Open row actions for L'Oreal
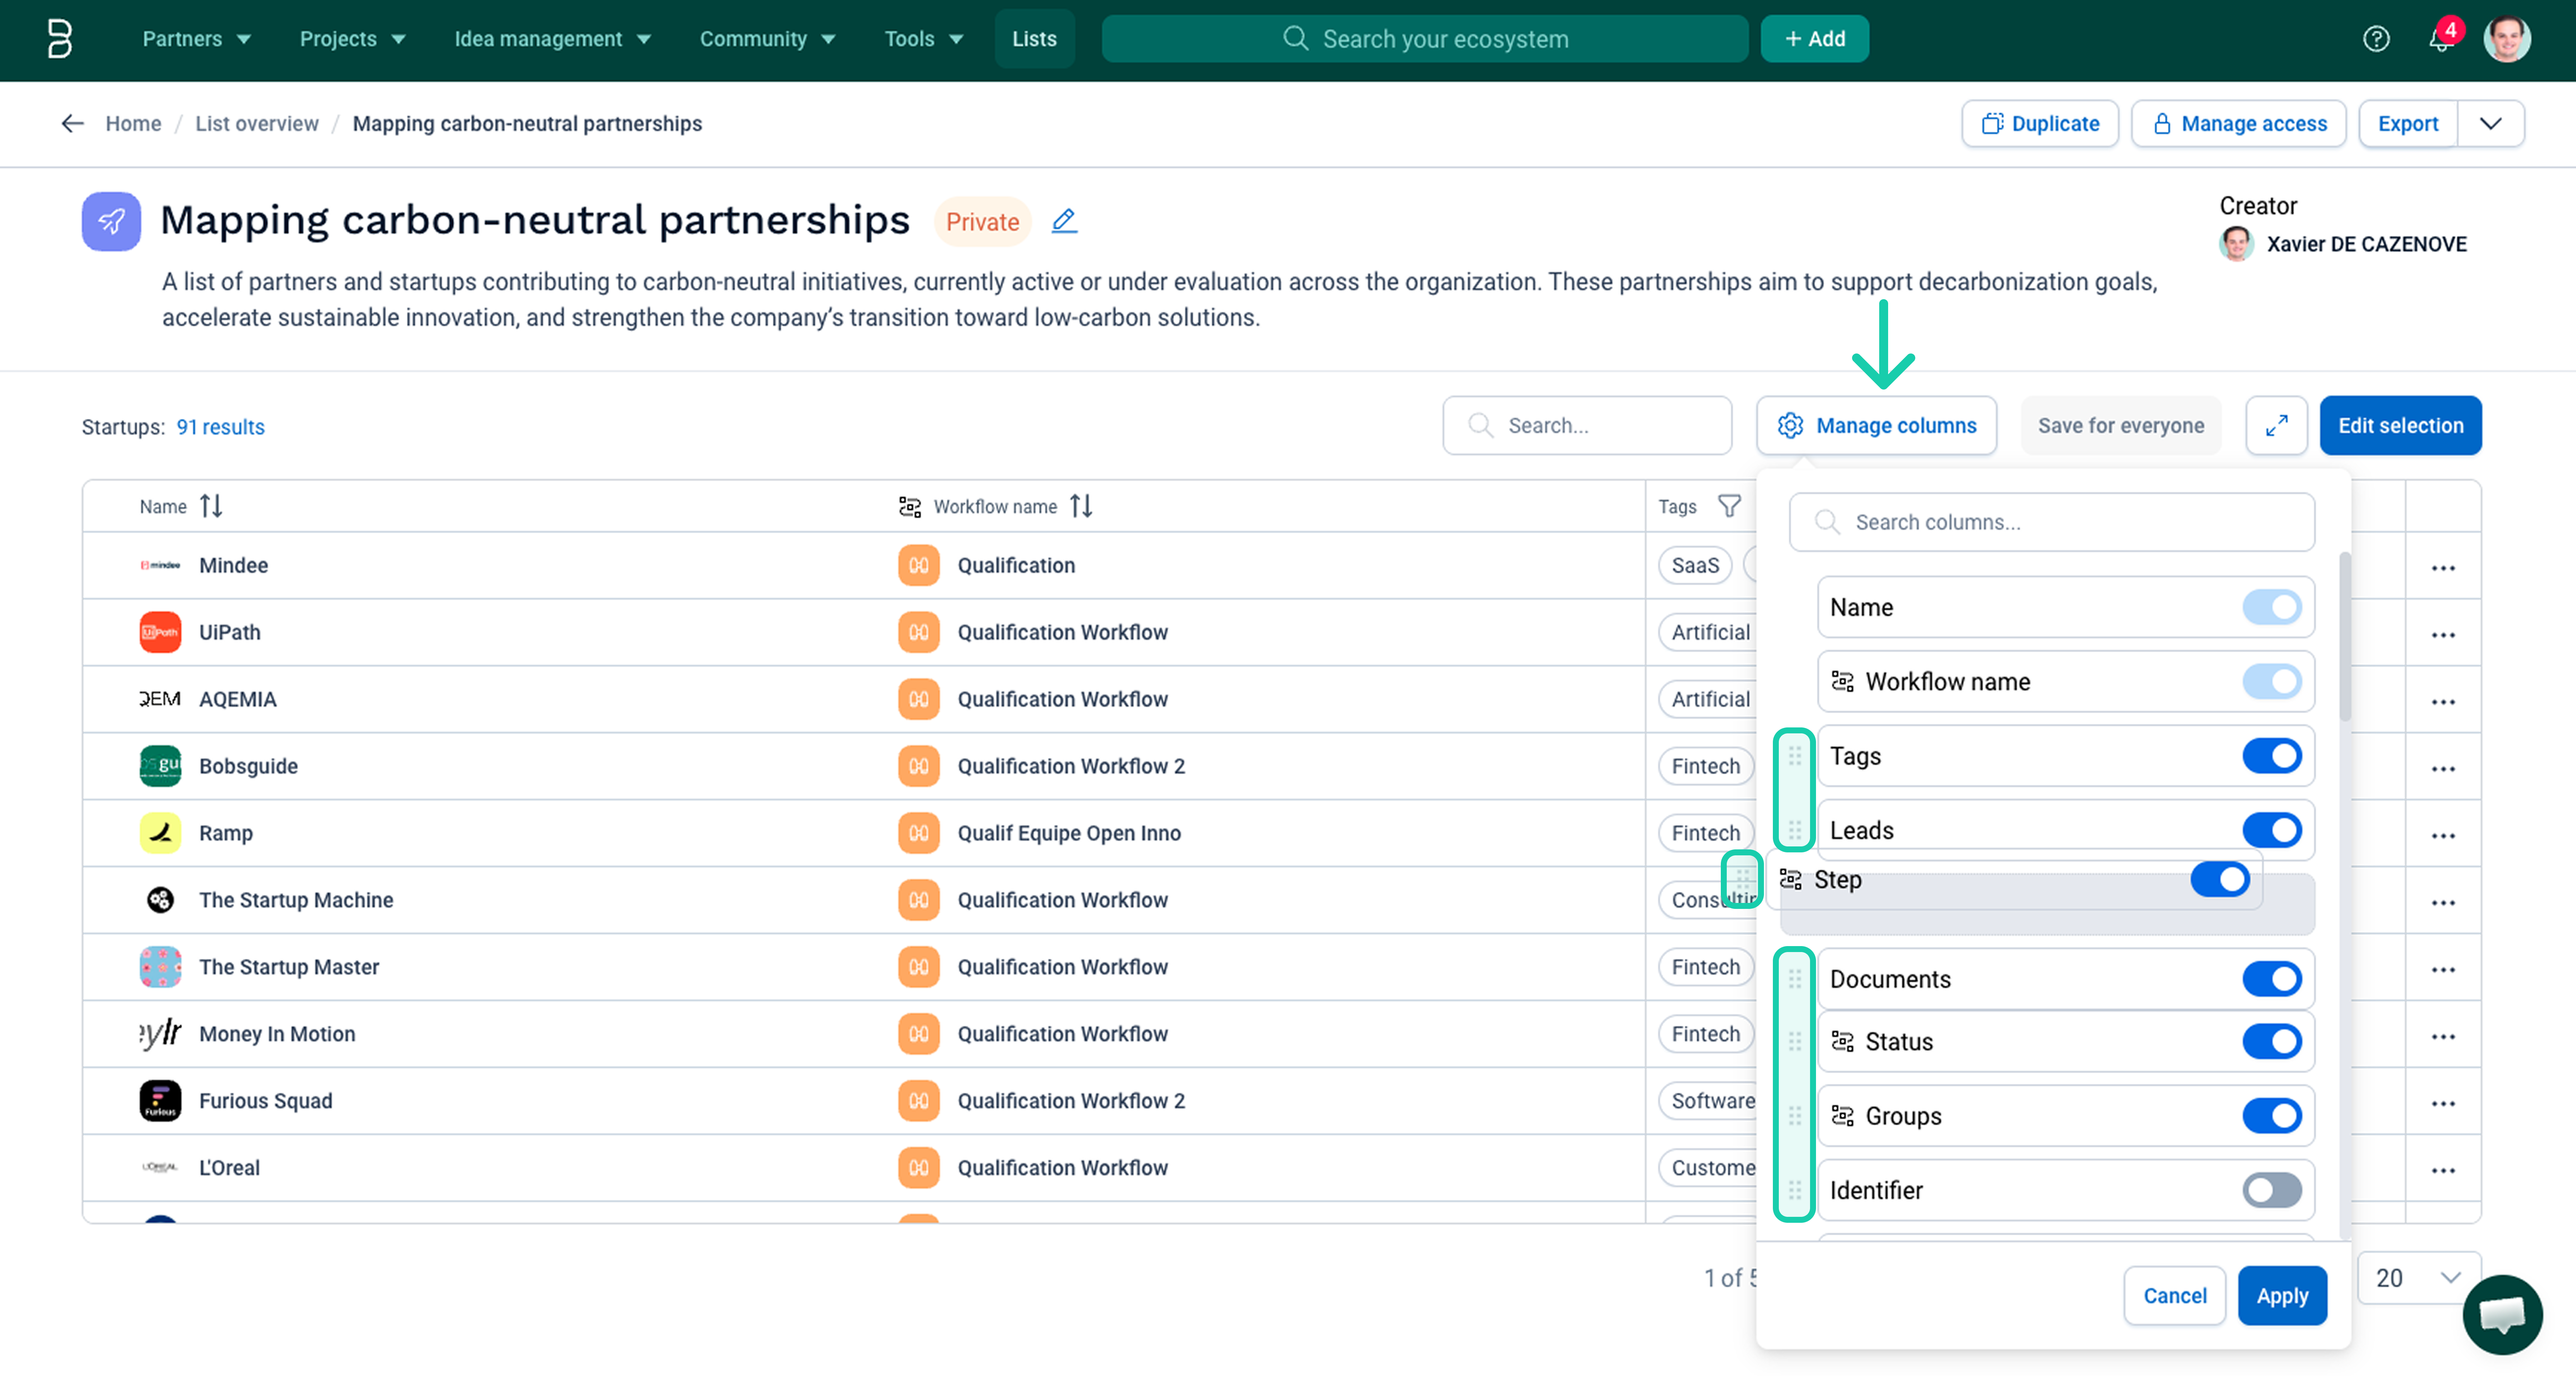Viewport: 2576px width, 1376px height. tap(2443, 1170)
